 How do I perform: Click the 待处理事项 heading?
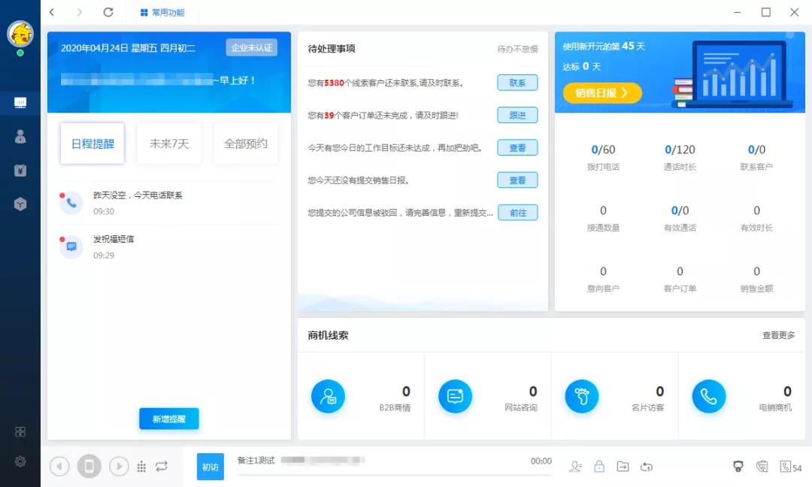pos(332,49)
